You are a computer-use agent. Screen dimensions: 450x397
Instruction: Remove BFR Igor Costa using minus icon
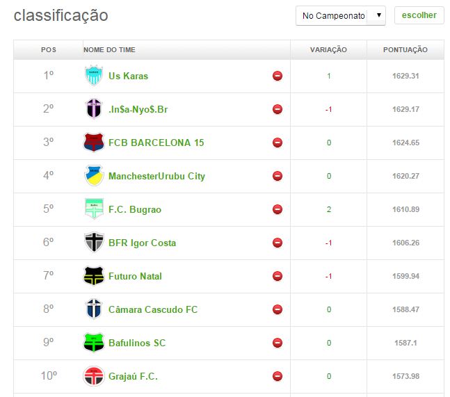278,243
